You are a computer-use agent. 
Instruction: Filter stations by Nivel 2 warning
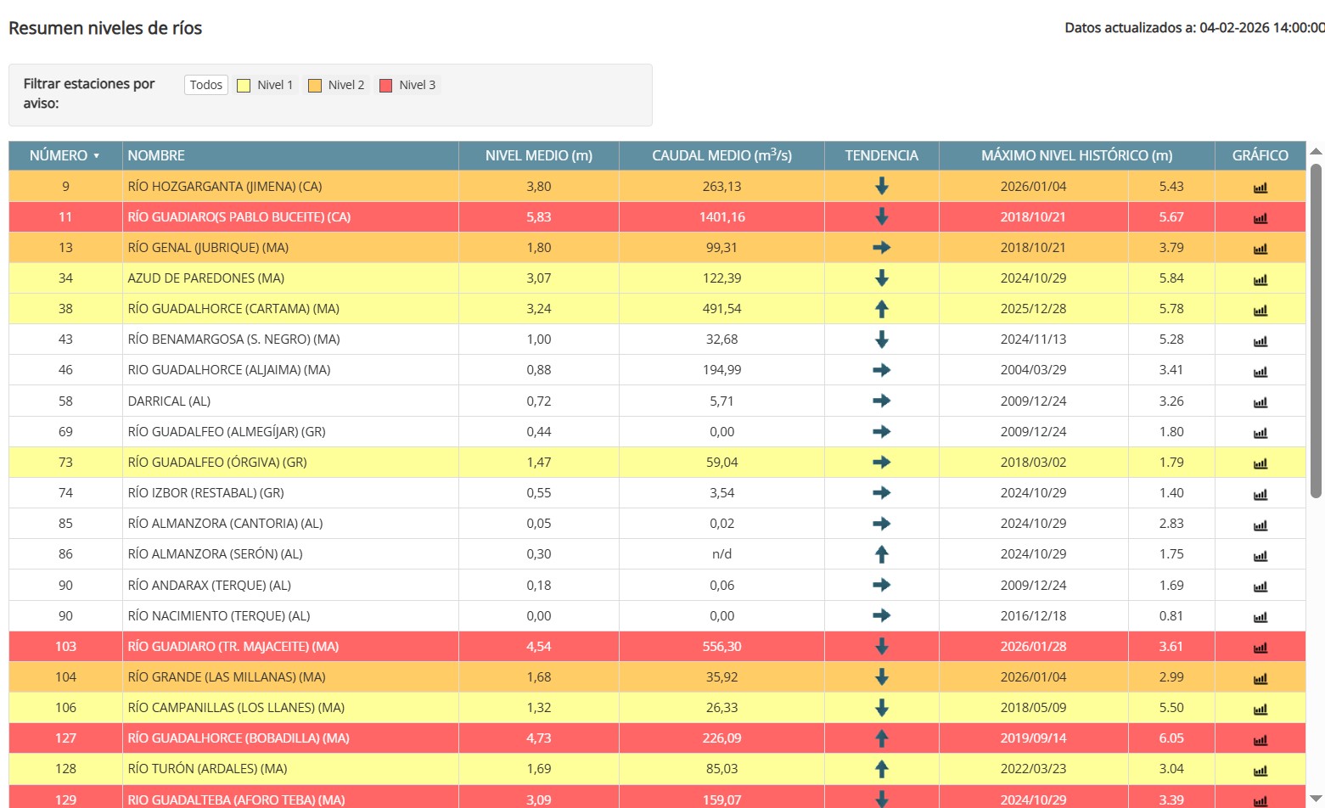tap(337, 85)
